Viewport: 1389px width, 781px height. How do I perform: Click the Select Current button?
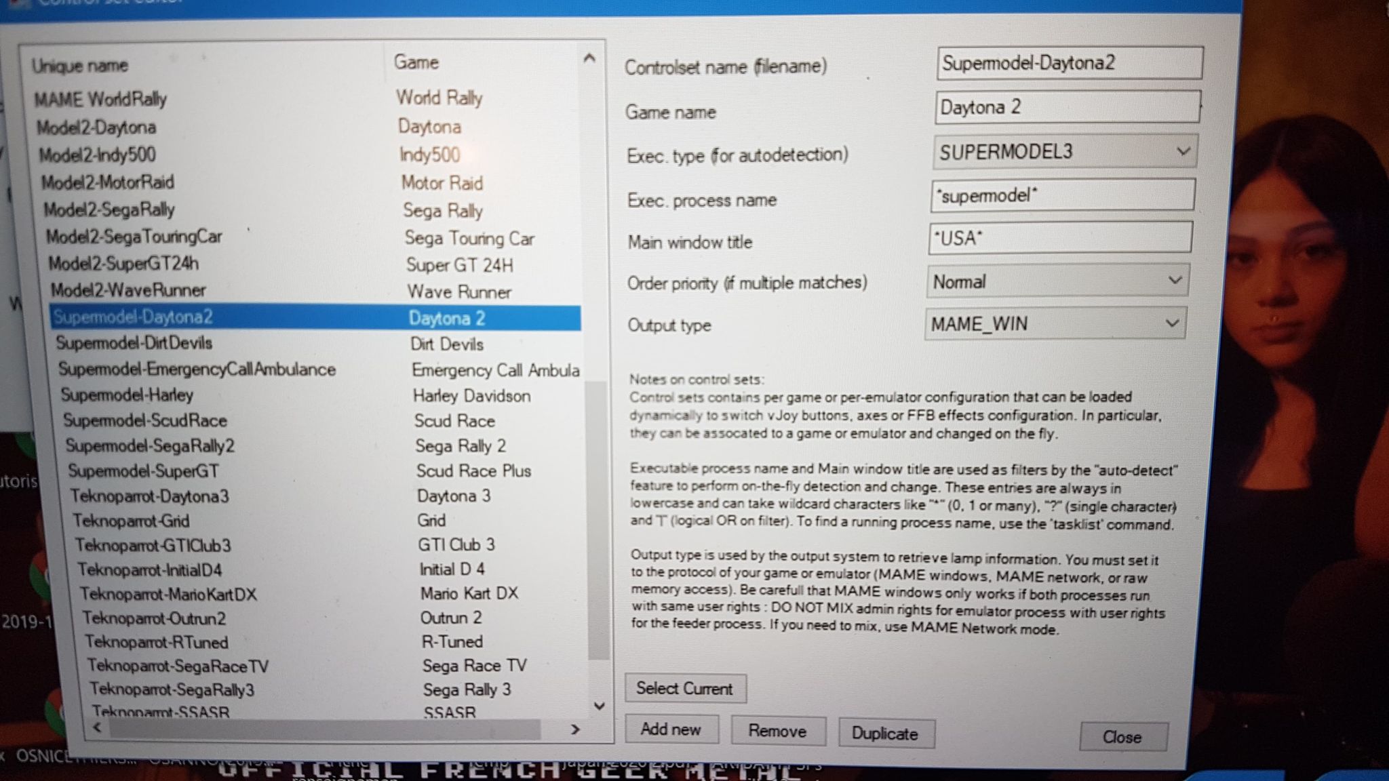pyautogui.click(x=685, y=689)
